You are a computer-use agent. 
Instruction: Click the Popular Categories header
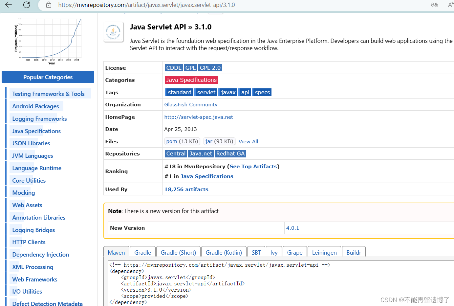[48, 77]
